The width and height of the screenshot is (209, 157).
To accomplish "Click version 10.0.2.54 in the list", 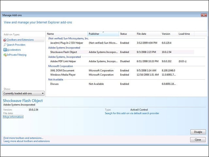I will coord(167,52).
